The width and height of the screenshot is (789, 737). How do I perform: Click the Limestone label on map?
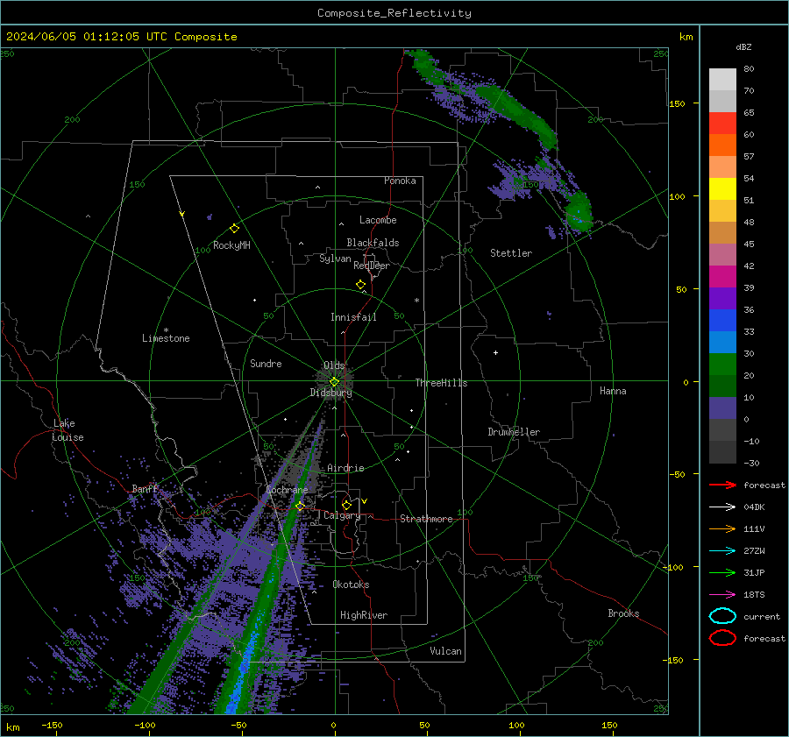(166, 338)
